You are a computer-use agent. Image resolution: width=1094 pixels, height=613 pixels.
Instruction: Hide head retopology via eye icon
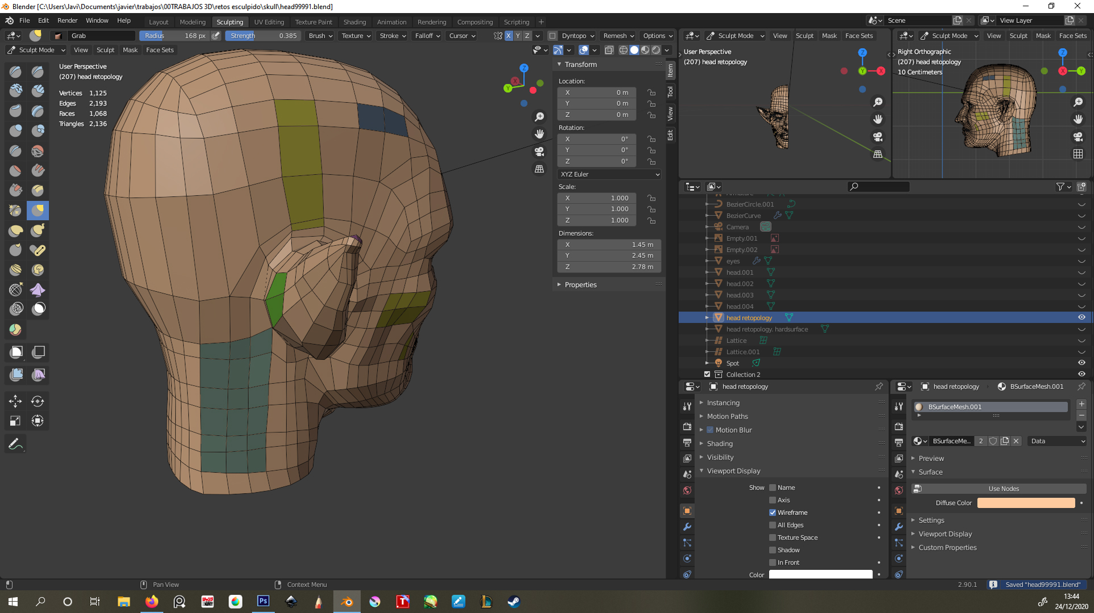pos(1082,318)
